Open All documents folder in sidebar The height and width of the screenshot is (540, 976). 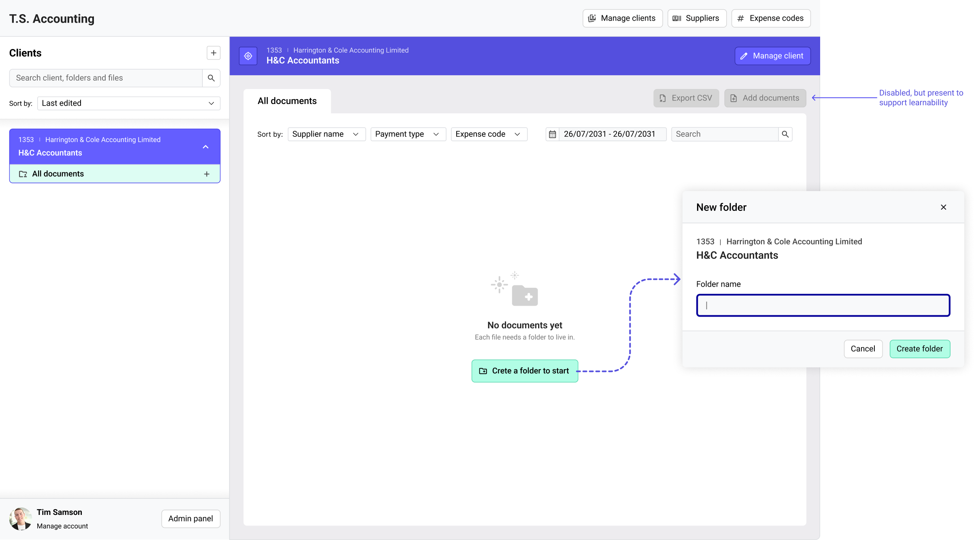[58, 174]
